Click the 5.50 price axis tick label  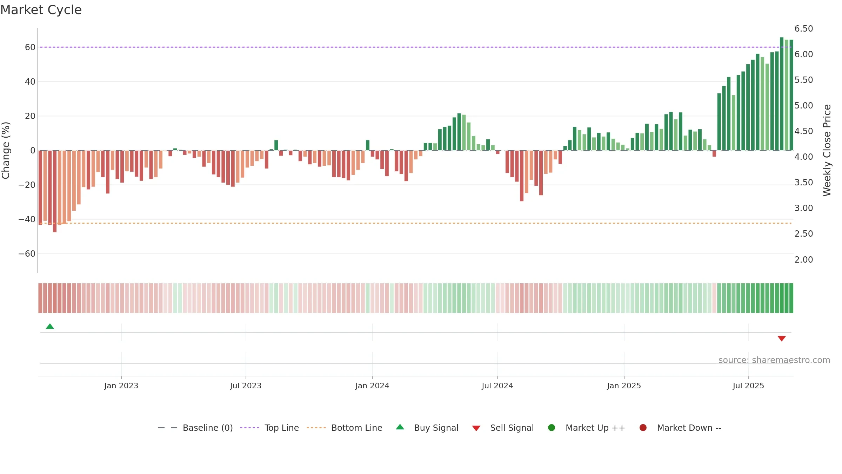pos(803,80)
